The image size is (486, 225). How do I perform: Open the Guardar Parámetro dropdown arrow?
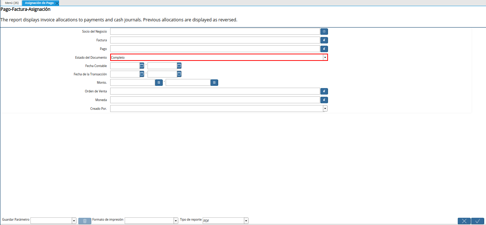tap(74, 221)
